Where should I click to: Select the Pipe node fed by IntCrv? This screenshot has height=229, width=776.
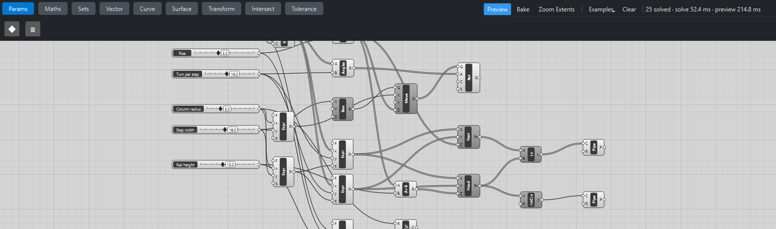pyautogui.click(x=594, y=200)
